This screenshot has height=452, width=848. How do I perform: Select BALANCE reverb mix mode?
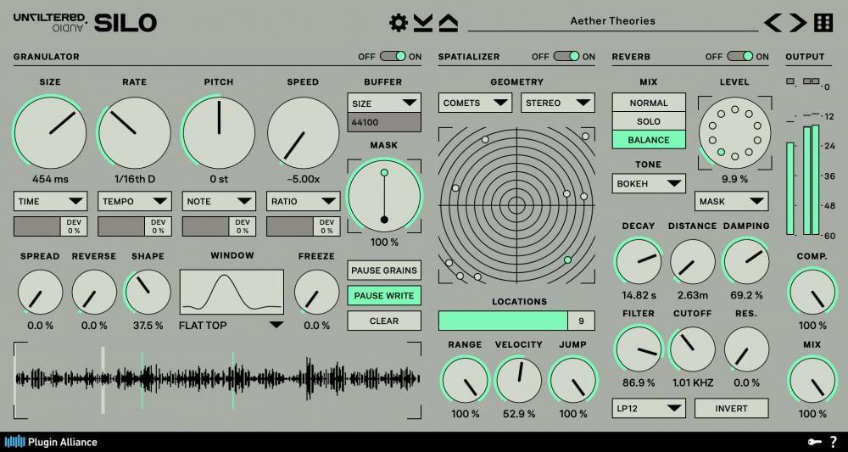coord(649,139)
